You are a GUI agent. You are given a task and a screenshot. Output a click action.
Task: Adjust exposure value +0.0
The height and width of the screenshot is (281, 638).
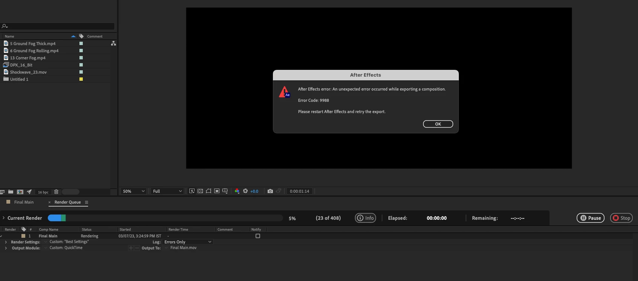click(x=254, y=191)
